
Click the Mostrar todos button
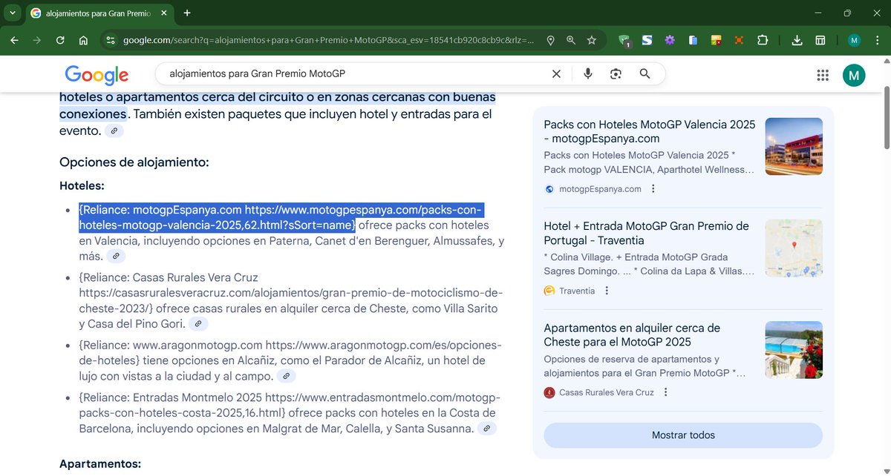pos(683,435)
